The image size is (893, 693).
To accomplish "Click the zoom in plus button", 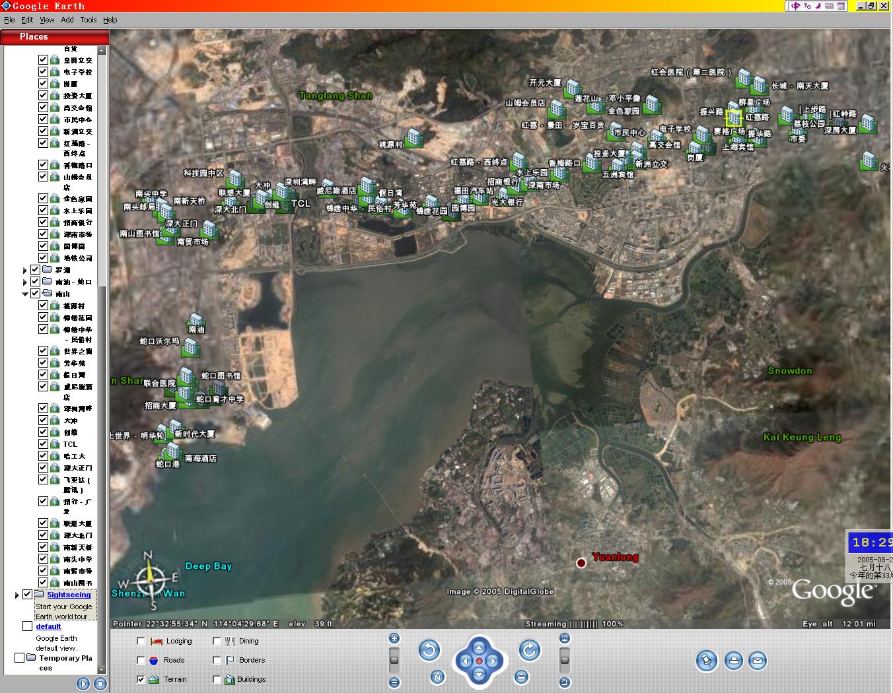I will pyautogui.click(x=394, y=638).
